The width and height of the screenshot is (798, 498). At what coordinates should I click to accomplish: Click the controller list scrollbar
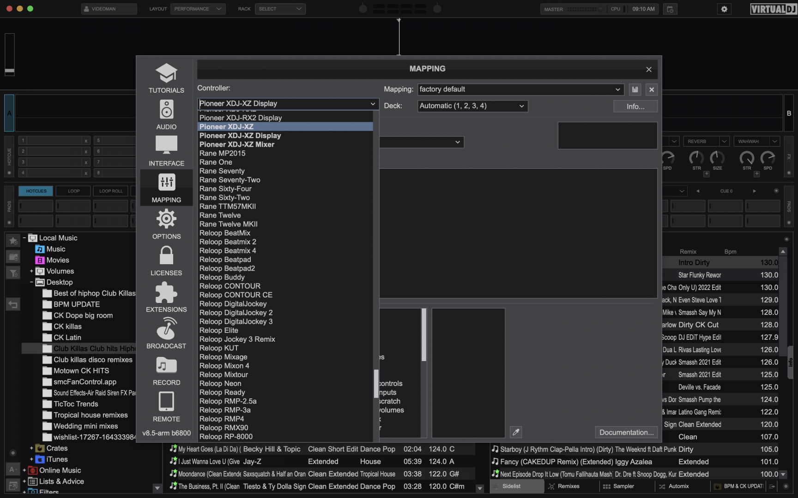[x=376, y=383]
